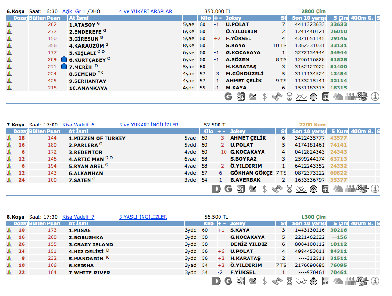Click the 'Kisa Vadeli 6' link
Image resolution: width=392 pixels, height=296 pixels.
78,125
